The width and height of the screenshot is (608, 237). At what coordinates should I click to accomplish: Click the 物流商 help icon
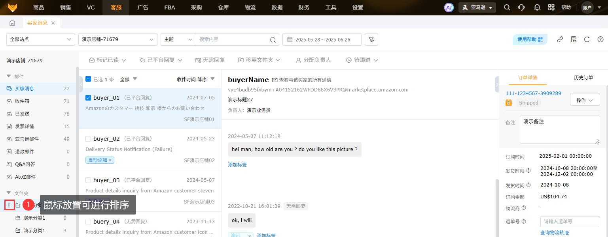(524, 208)
